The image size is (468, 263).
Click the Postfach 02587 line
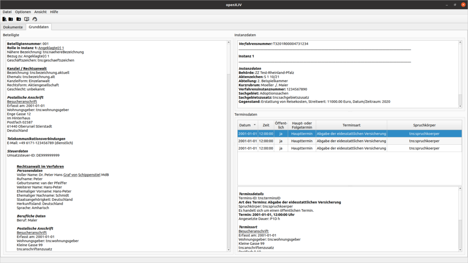(20, 122)
